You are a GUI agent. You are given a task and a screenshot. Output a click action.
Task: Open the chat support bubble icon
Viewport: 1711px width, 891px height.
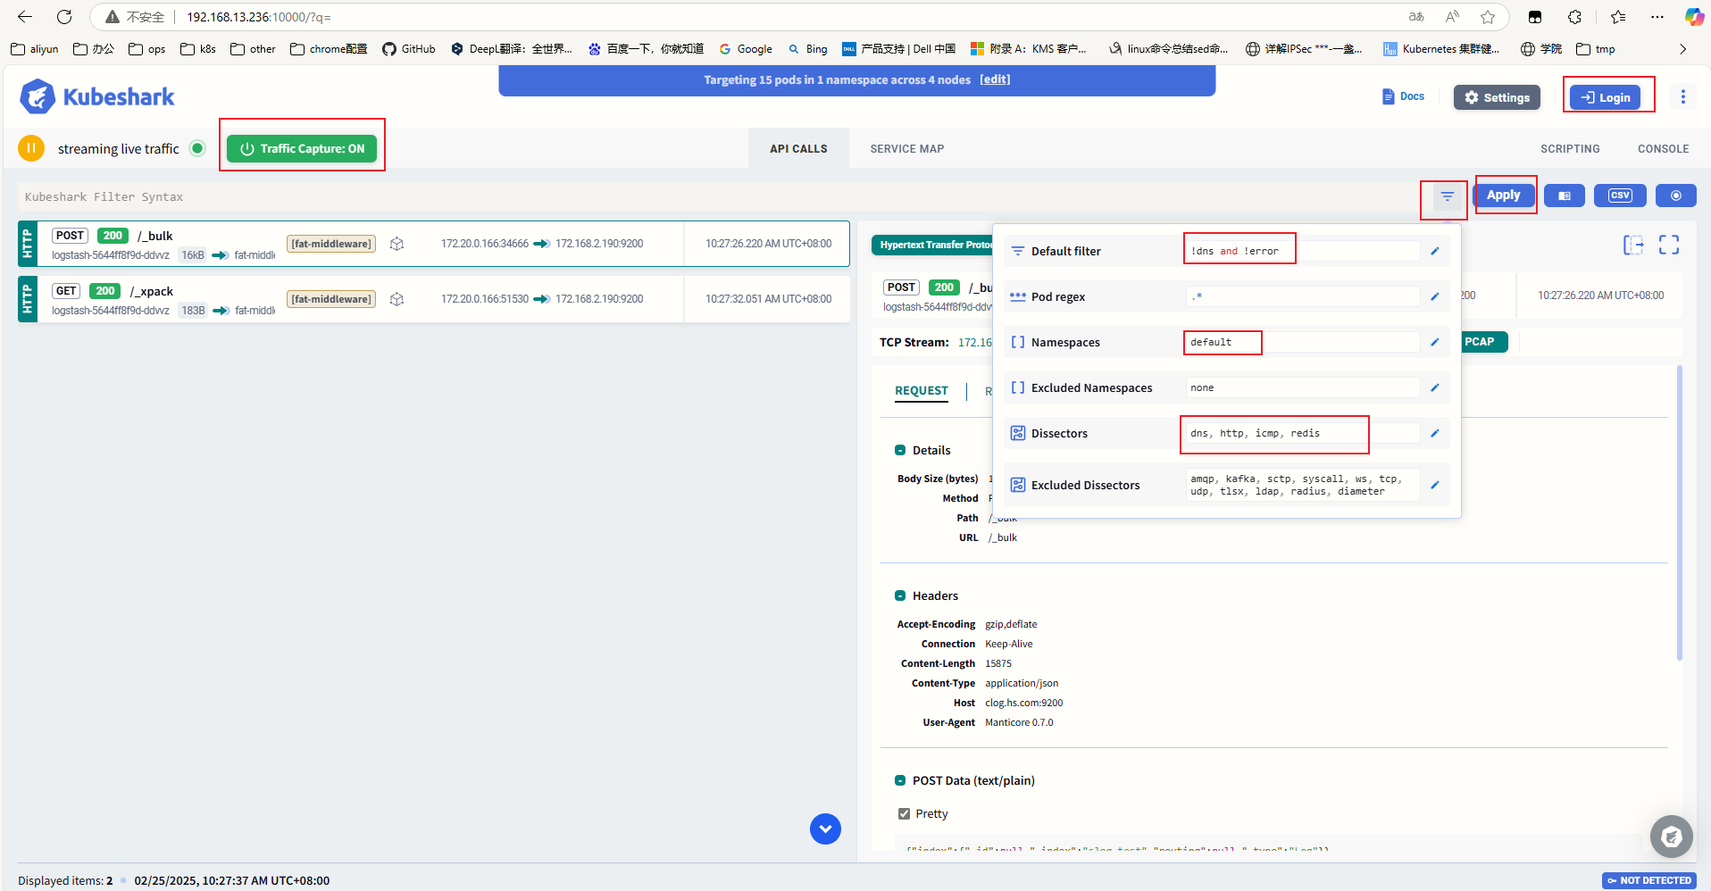point(1671,837)
